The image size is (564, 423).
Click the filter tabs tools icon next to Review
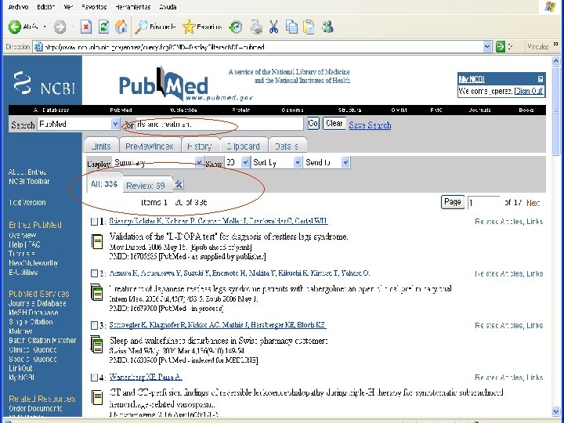pos(179,185)
